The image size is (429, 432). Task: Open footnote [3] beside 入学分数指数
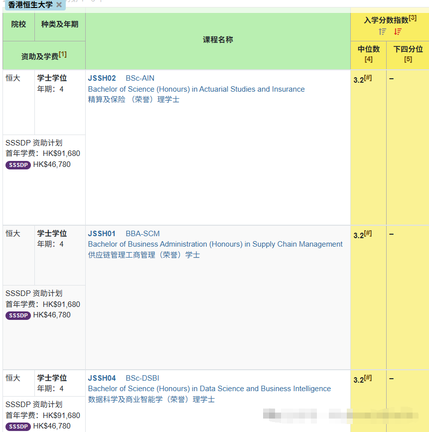click(413, 18)
